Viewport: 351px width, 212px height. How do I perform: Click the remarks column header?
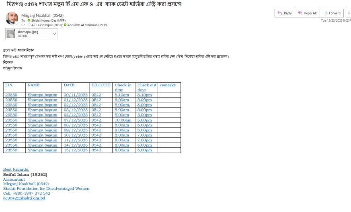[x=168, y=85]
